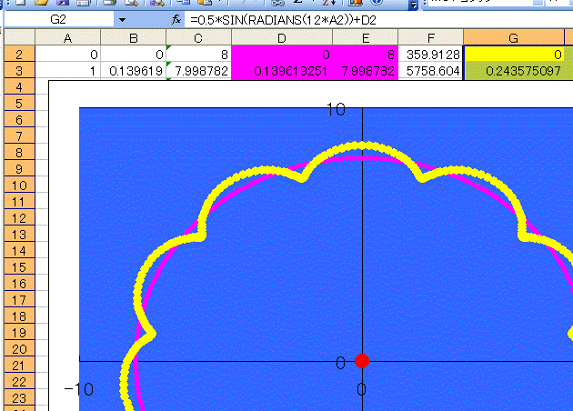
Task: Select row 14 header
Action: tap(19, 251)
